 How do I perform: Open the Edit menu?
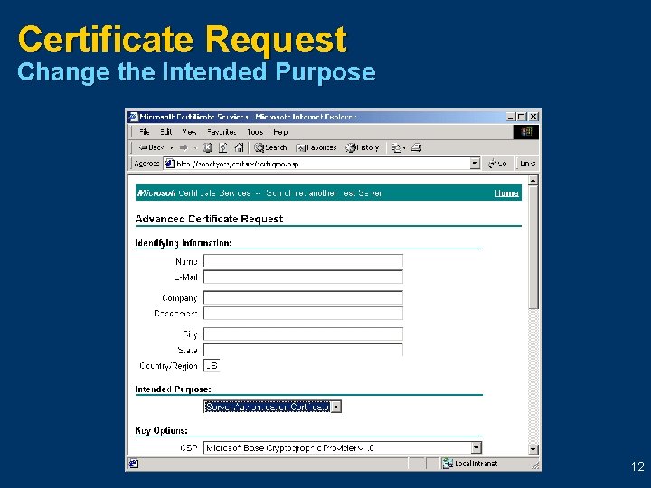(166, 132)
